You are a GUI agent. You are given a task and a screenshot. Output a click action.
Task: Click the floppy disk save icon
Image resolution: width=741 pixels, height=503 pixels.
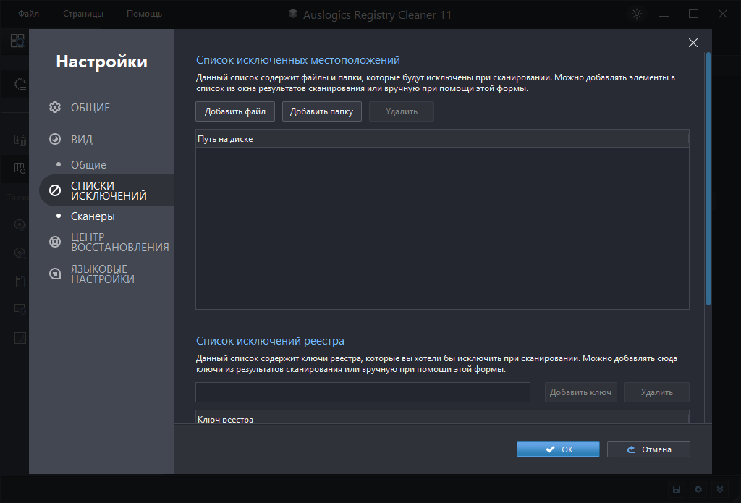677,489
